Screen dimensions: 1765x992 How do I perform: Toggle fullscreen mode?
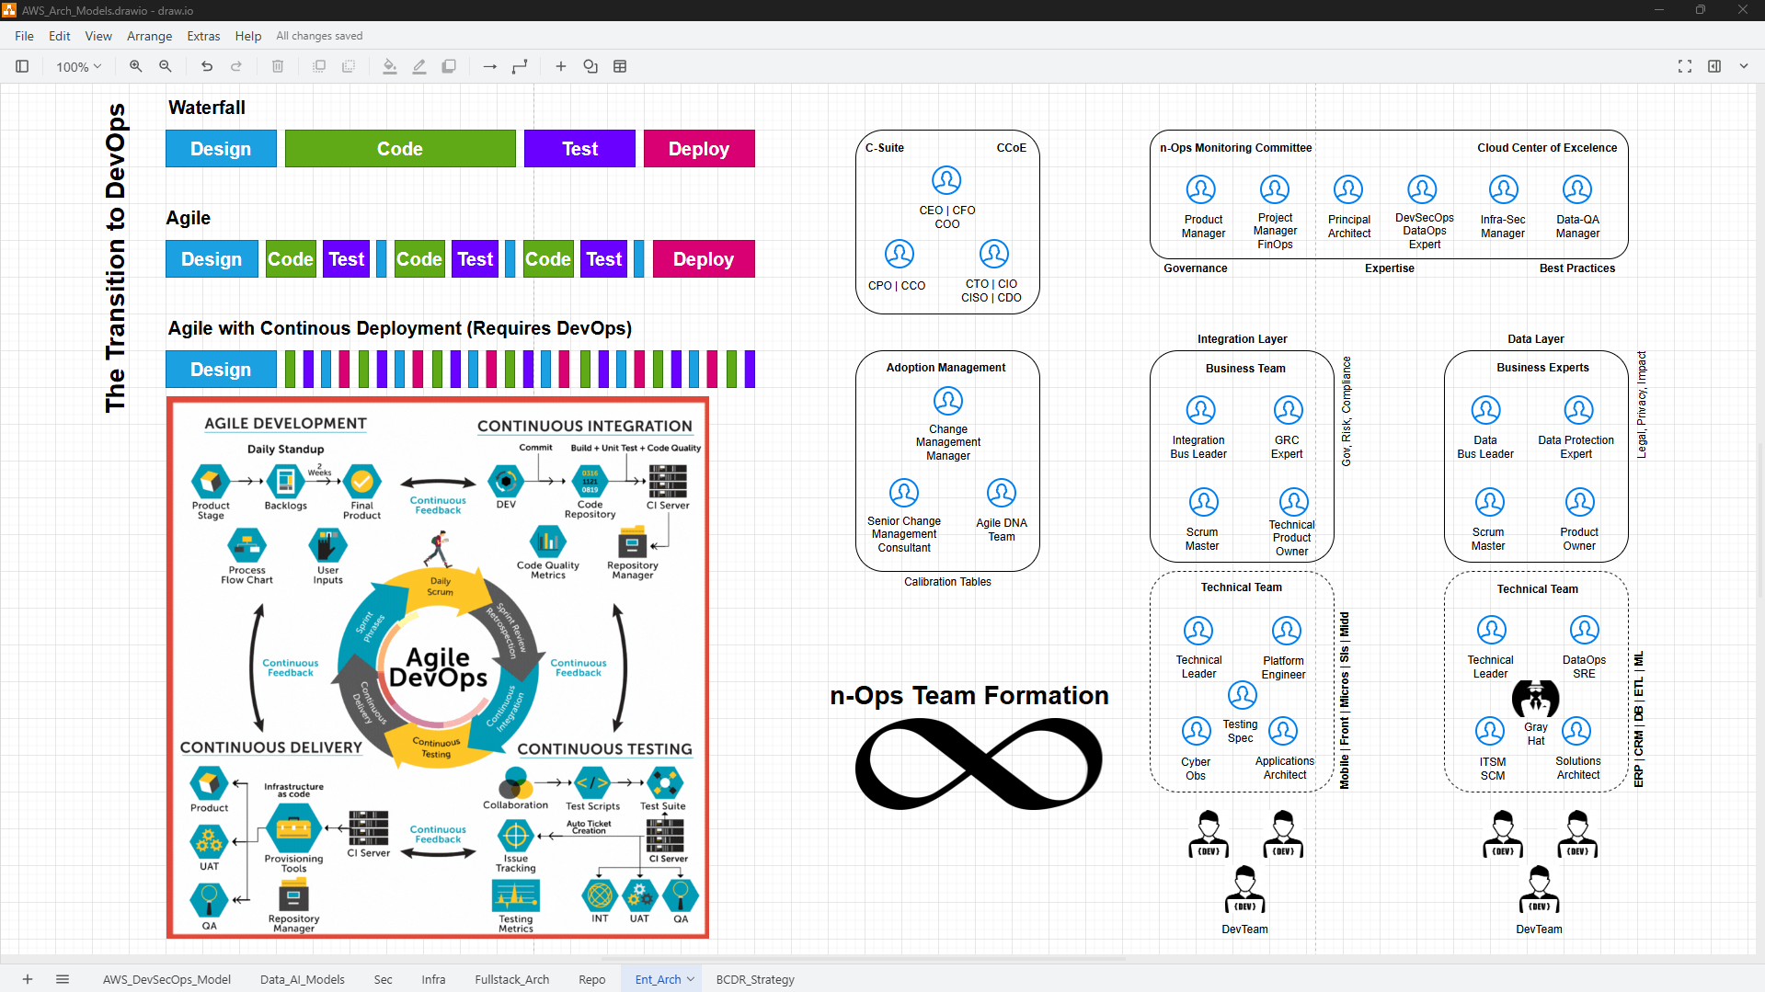(1684, 66)
